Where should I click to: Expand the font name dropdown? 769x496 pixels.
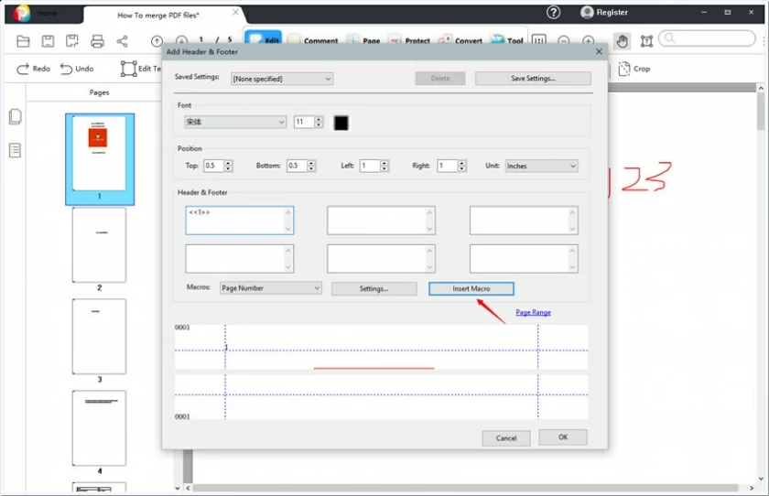tap(235, 122)
